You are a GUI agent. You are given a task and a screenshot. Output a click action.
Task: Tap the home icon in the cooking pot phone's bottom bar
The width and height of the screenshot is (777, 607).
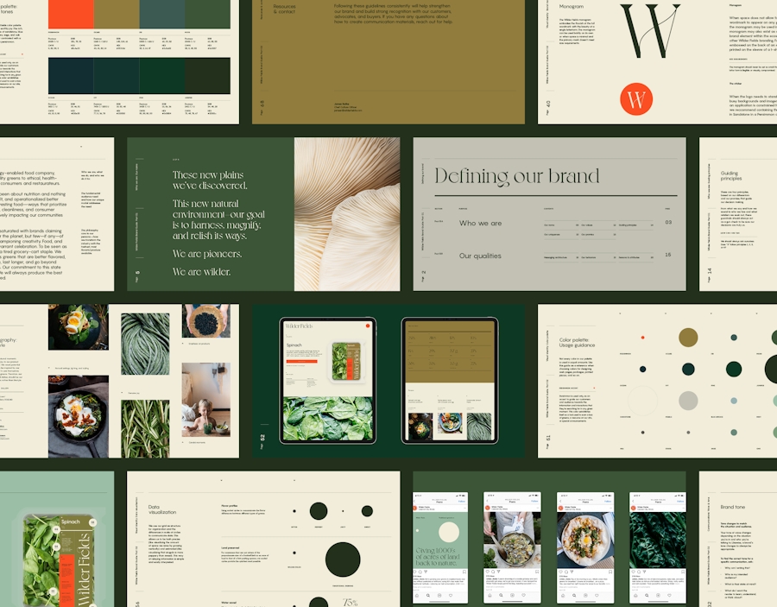pyautogui.click(x=490, y=595)
